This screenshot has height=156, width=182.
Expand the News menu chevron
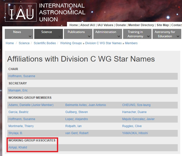coord(30,36)
